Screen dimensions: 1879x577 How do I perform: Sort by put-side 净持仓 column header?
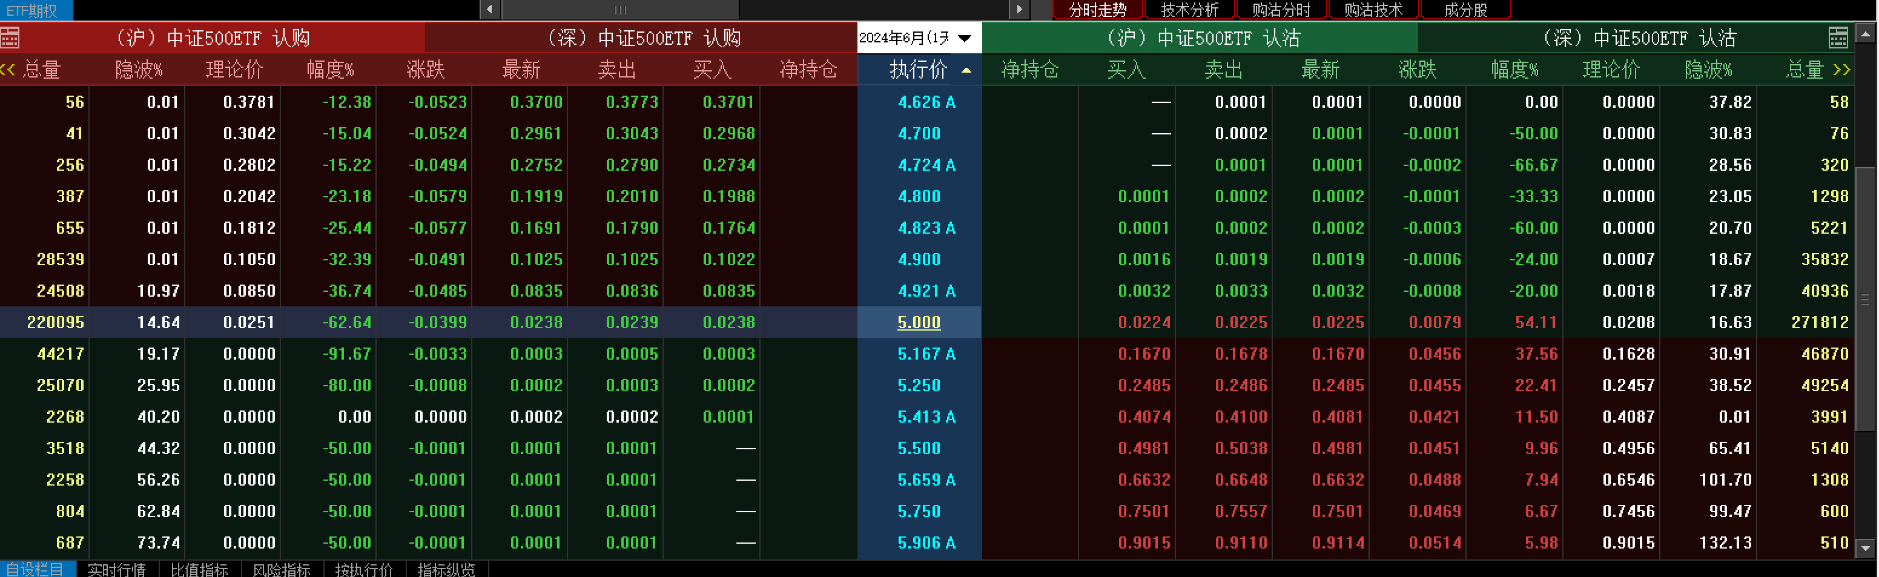click(1030, 70)
